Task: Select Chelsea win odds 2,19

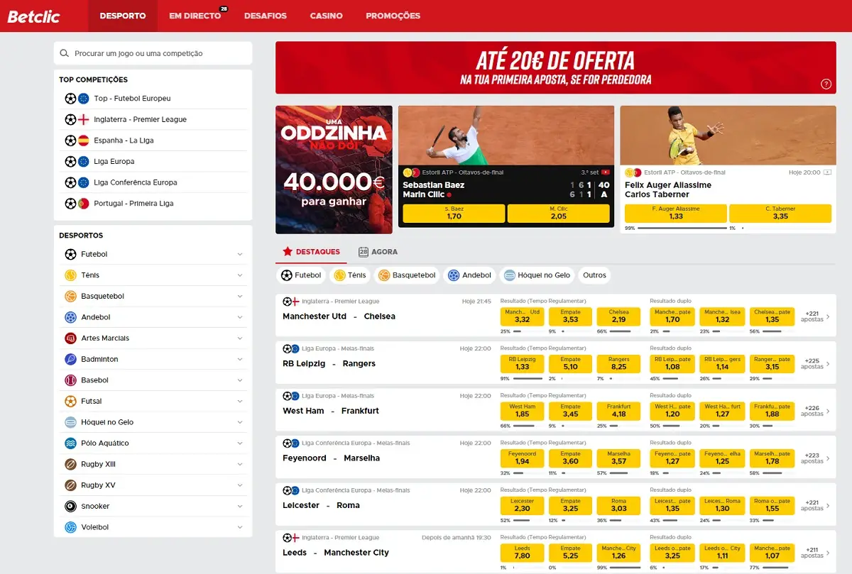Action: tap(618, 316)
